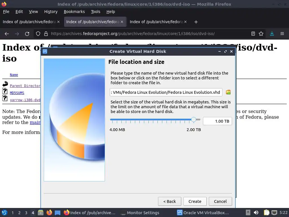The height and width of the screenshot is (217, 289).
Task: Activate the Oracle VM VirtualBox taskbar window
Action: coord(203,213)
